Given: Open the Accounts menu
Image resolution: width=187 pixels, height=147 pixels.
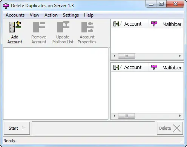Looking at the screenshot, I should pyautogui.click(x=15, y=15).
